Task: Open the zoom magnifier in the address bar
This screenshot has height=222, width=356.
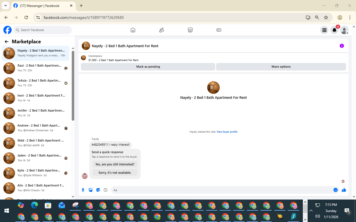Action: (x=317, y=17)
